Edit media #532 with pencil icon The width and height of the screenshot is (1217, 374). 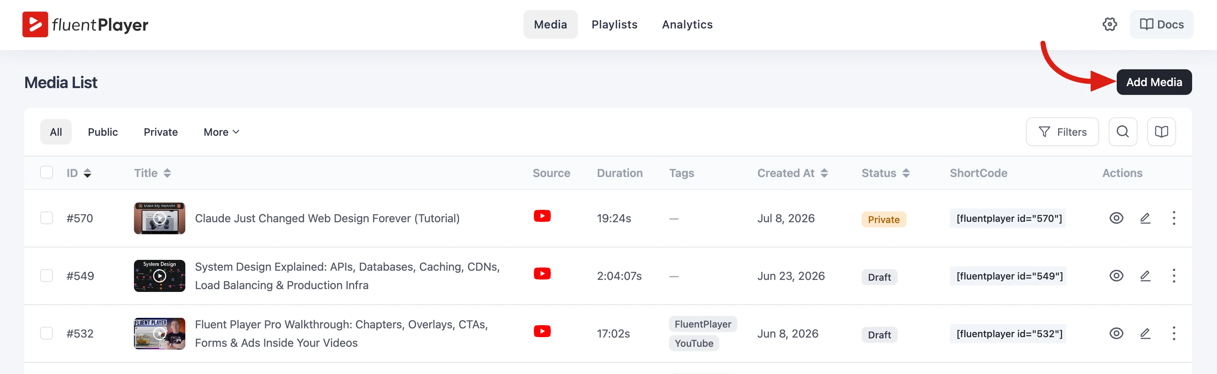pos(1145,334)
